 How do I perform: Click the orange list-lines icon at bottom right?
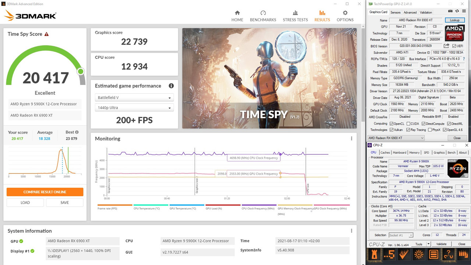[433, 254]
